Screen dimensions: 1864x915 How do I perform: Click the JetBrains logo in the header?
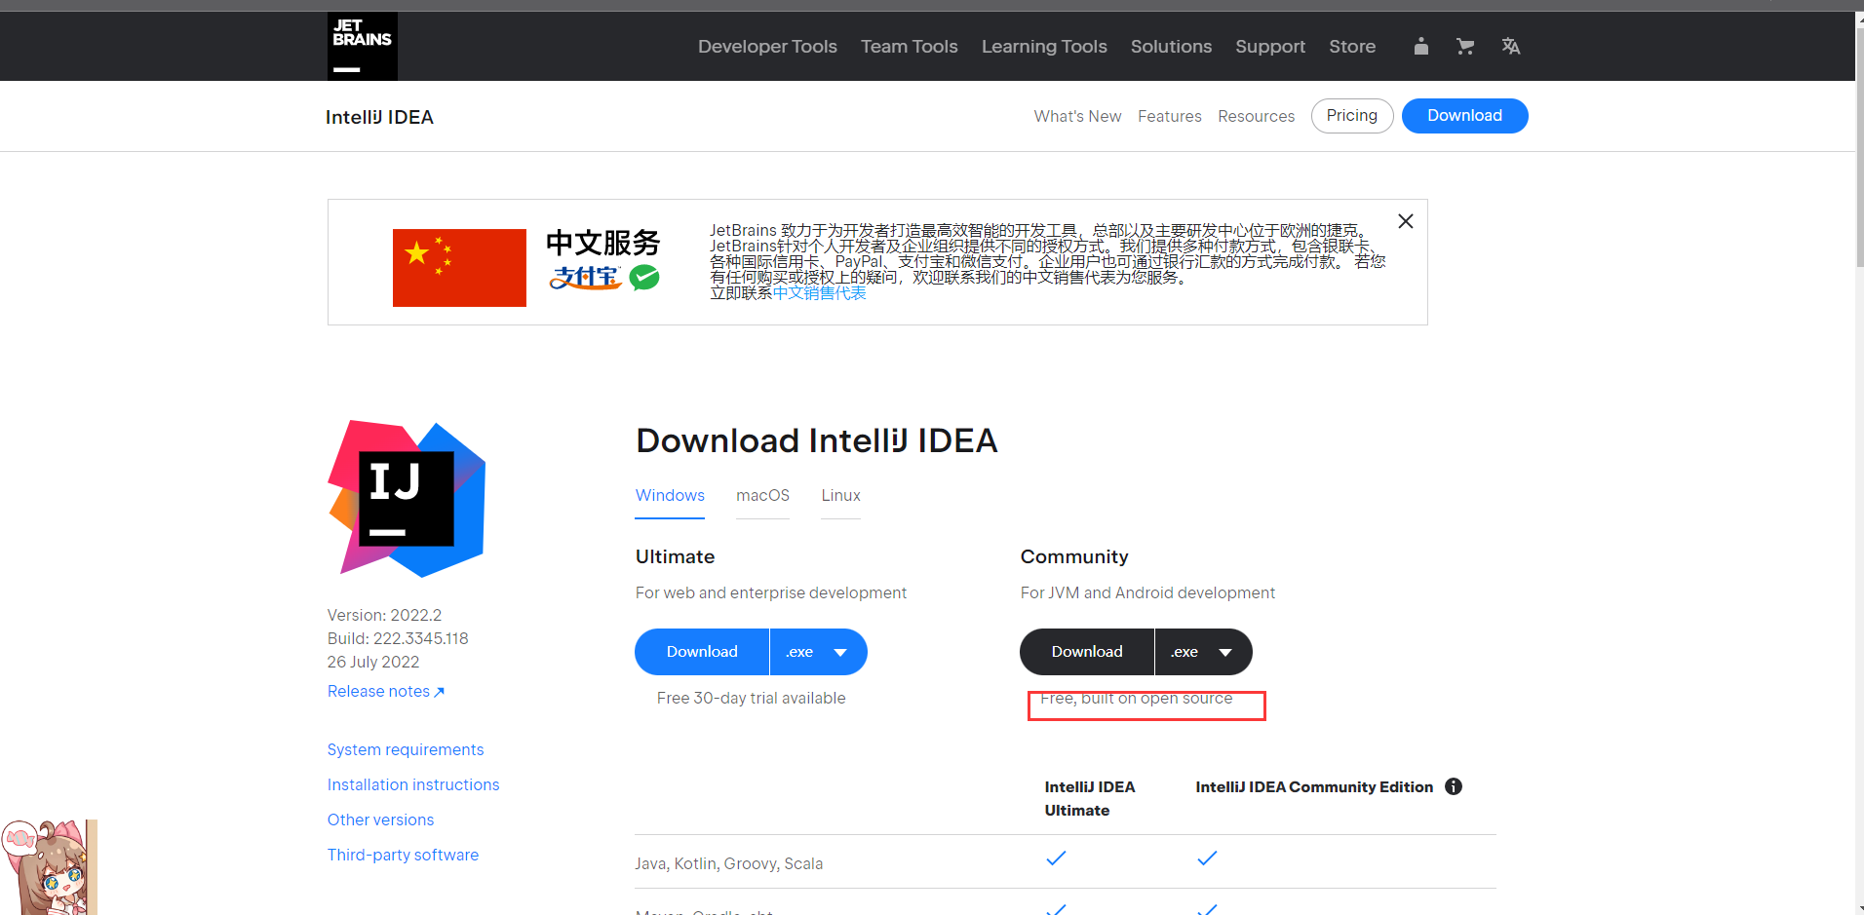(x=363, y=46)
